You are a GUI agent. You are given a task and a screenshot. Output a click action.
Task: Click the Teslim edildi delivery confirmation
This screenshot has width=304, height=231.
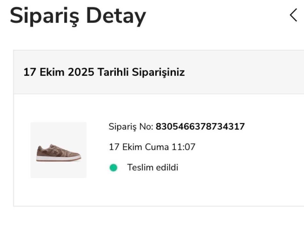tap(153, 167)
